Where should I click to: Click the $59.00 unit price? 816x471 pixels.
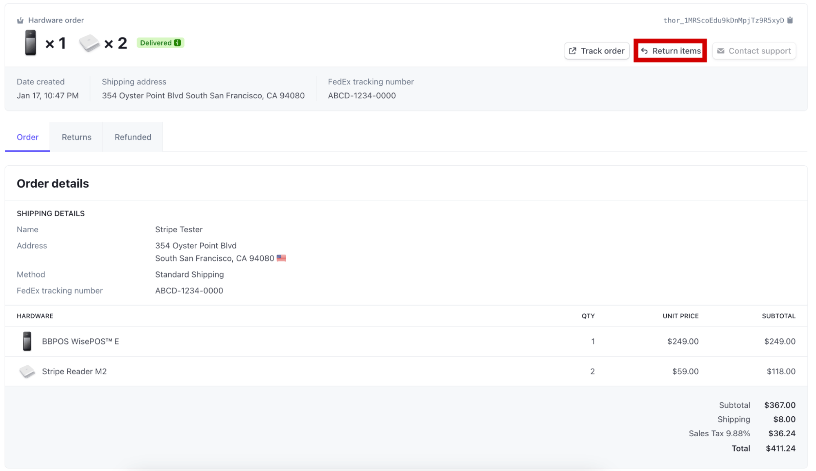click(x=685, y=371)
